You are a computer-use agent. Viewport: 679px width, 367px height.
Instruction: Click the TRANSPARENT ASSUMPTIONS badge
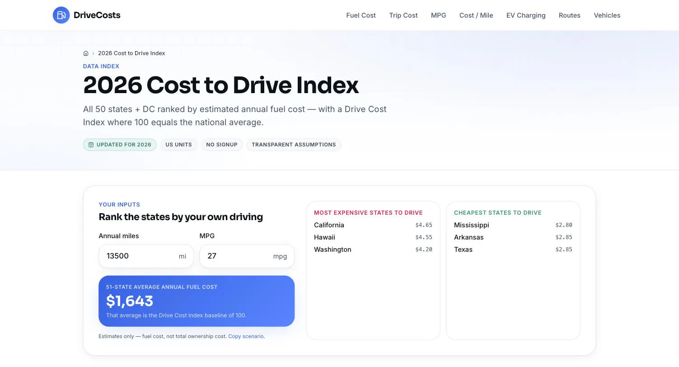point(294,145)
